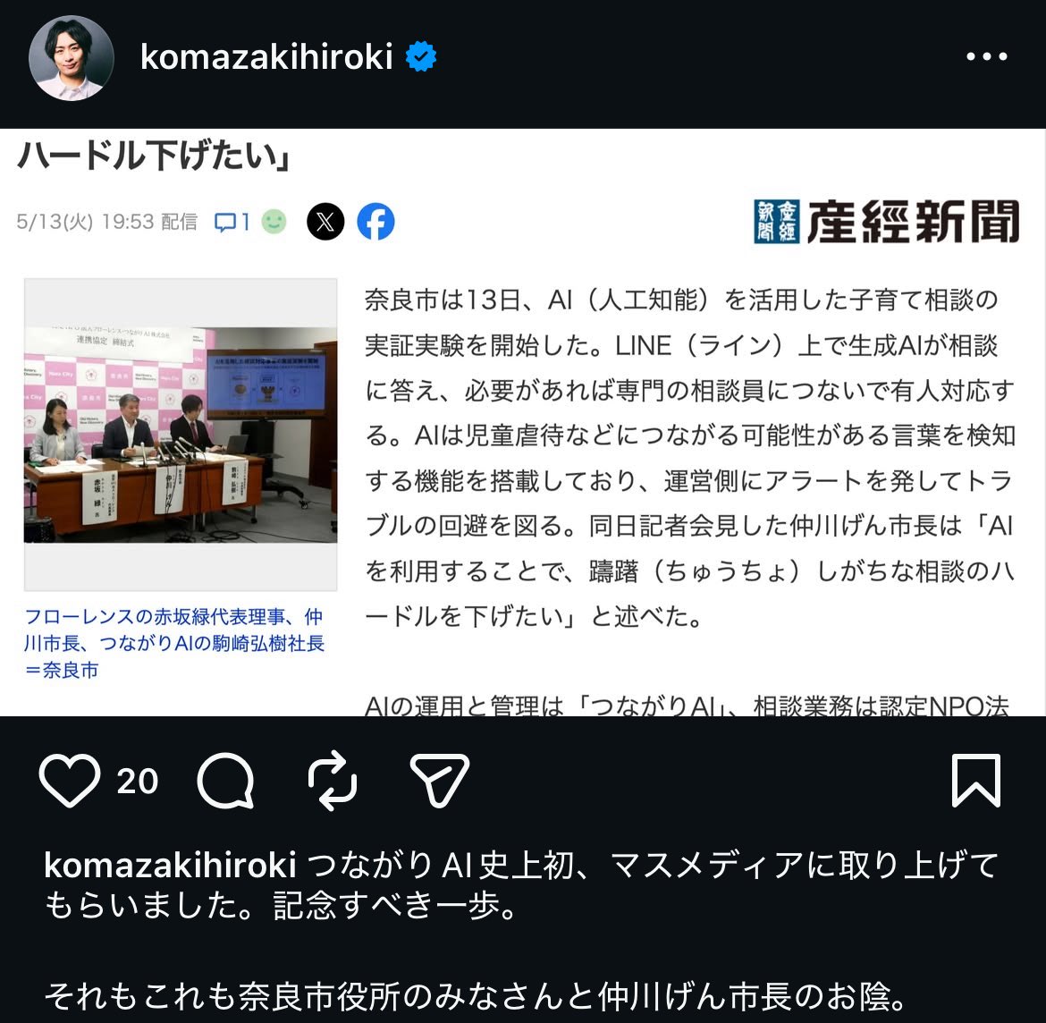Tap the komazakihiroki username in the header
The width and height of the screenshot is (1046, 1023).
(x=266, y=56)
